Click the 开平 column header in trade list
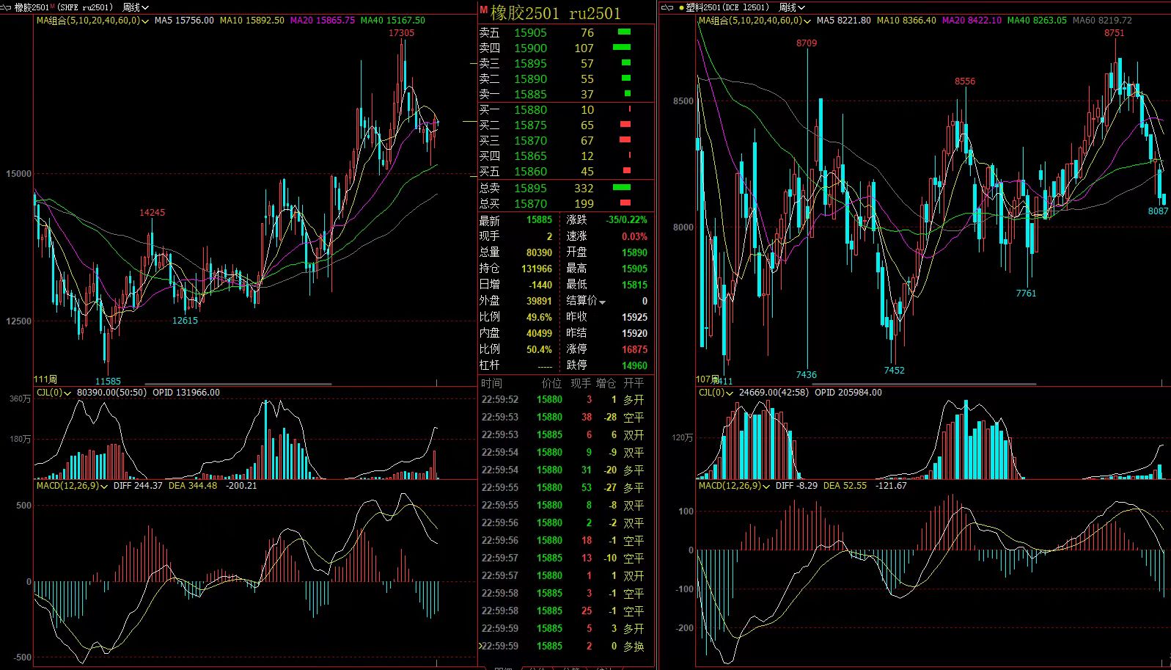This screenshot has height=670, width=1171. coord(634,383)
